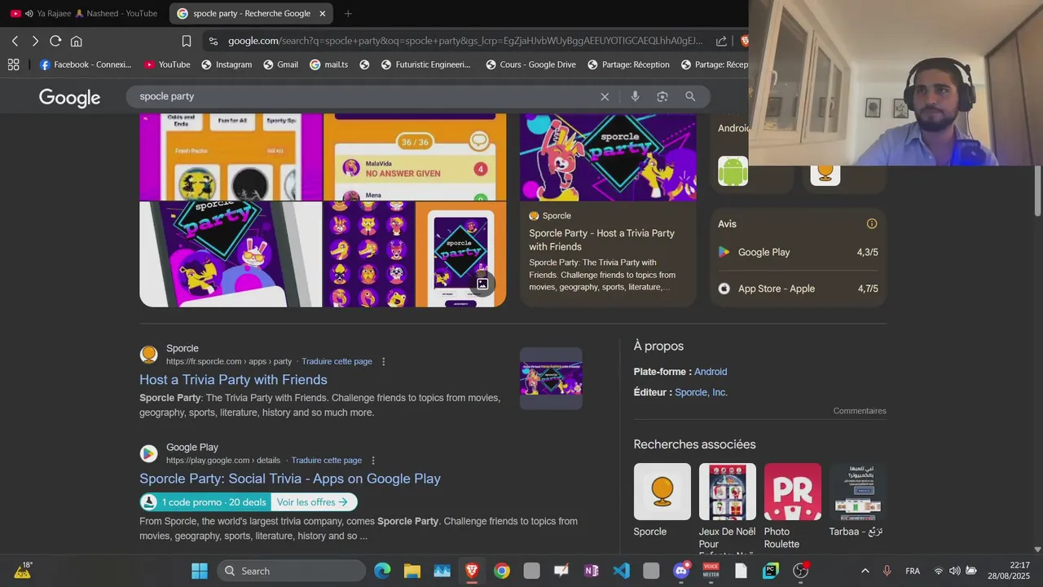Image resolution: width=1043 pixels, height=587 pixels.
Task: Open Visual Studio Code from taskbar
Action: [x=622, y=571]
